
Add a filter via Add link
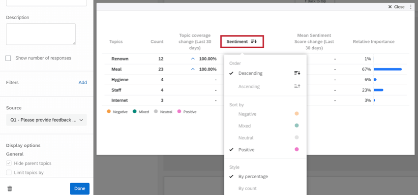[x=83, y=82]
